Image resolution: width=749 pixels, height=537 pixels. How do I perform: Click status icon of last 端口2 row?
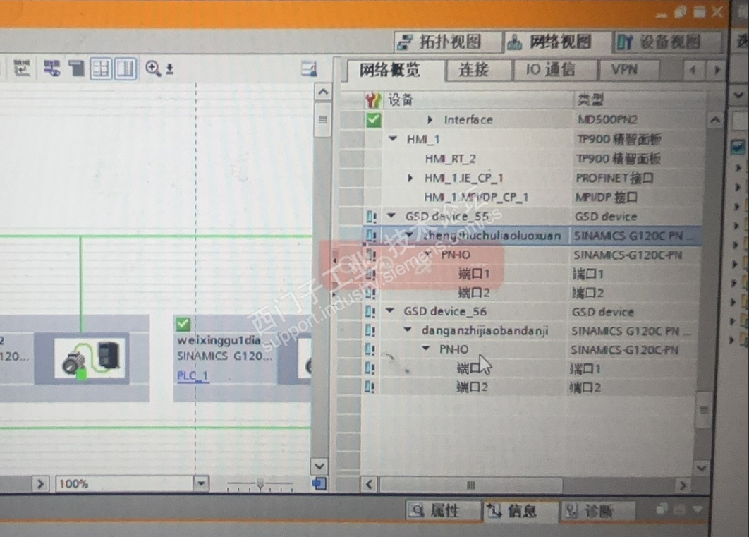370,387
